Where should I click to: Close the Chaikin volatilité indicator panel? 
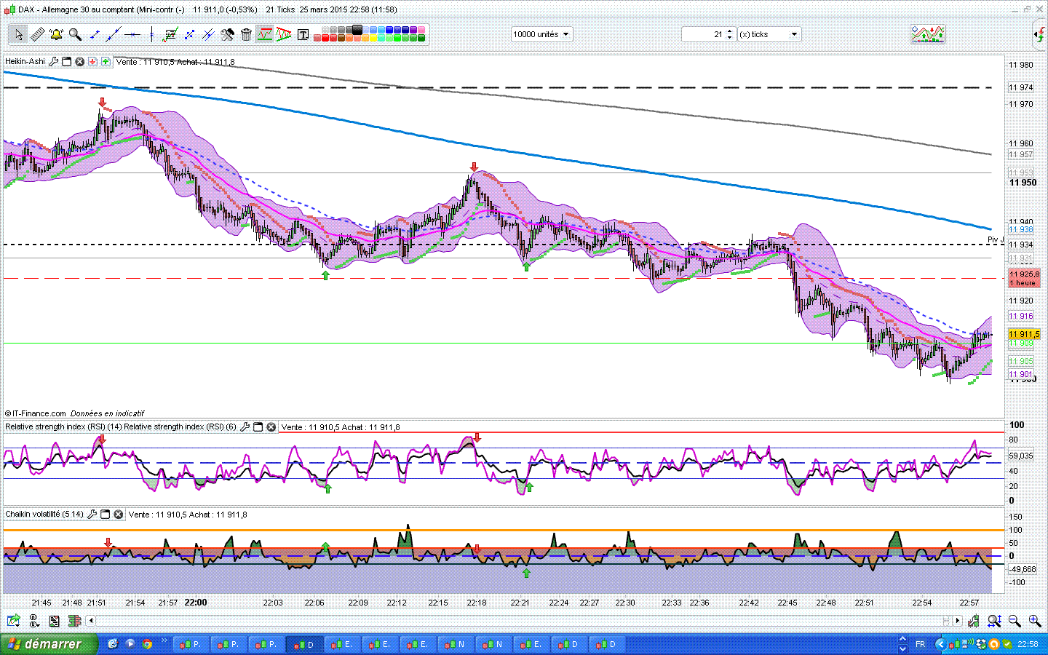[x=118, y=515]
